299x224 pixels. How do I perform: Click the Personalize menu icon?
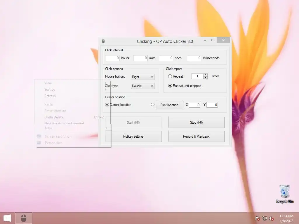[39, 143]
